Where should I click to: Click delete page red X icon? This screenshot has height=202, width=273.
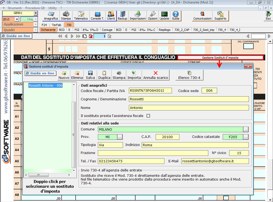91,36
